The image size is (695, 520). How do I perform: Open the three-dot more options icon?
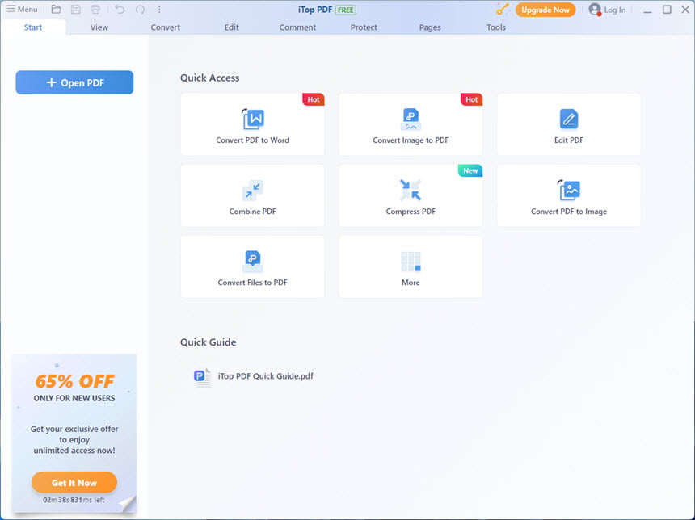click(159, 10)
